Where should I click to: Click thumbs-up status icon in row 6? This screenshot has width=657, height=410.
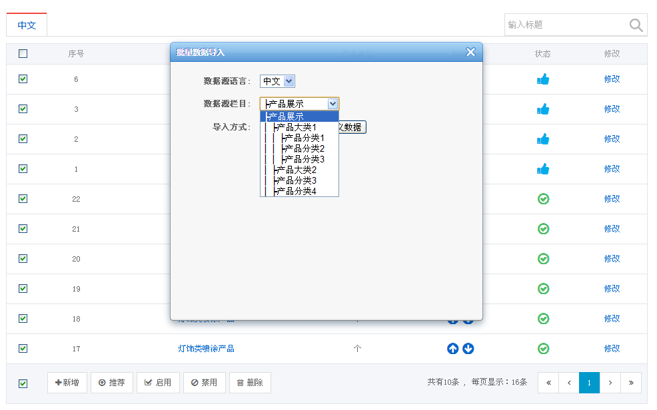[x=543, y=79]
